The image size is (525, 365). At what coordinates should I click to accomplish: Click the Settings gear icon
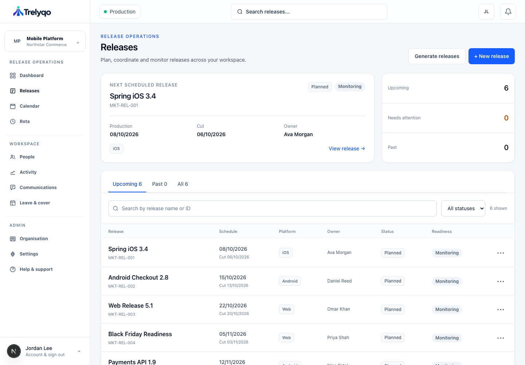pyautogui.click(x=13, y=254)
